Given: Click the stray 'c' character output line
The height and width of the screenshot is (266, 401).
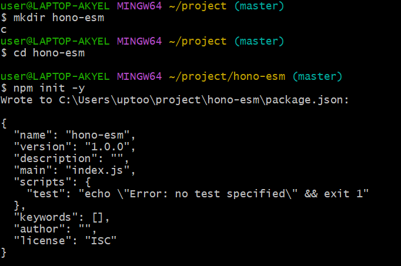Looking at the screenshot, I should (x=4, y=30).
